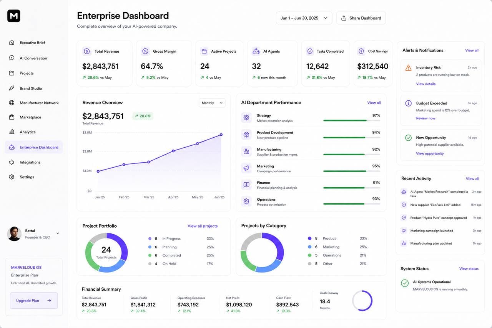
Task: Click the Total Revenue dollar icon
Action: [87, 51]
